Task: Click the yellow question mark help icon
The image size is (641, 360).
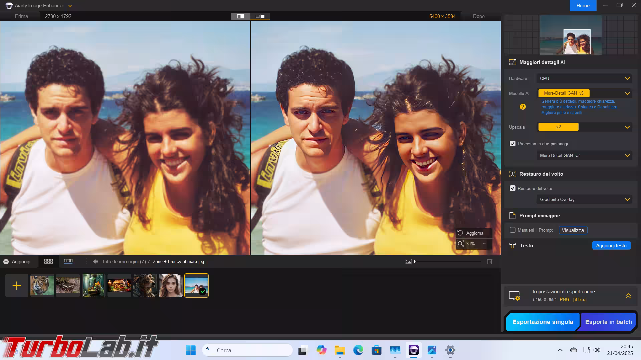Action: (x=523, y=107)
